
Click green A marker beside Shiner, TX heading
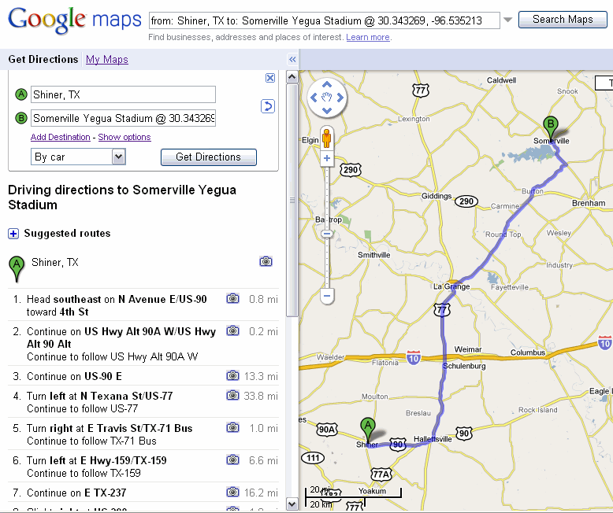17,268
